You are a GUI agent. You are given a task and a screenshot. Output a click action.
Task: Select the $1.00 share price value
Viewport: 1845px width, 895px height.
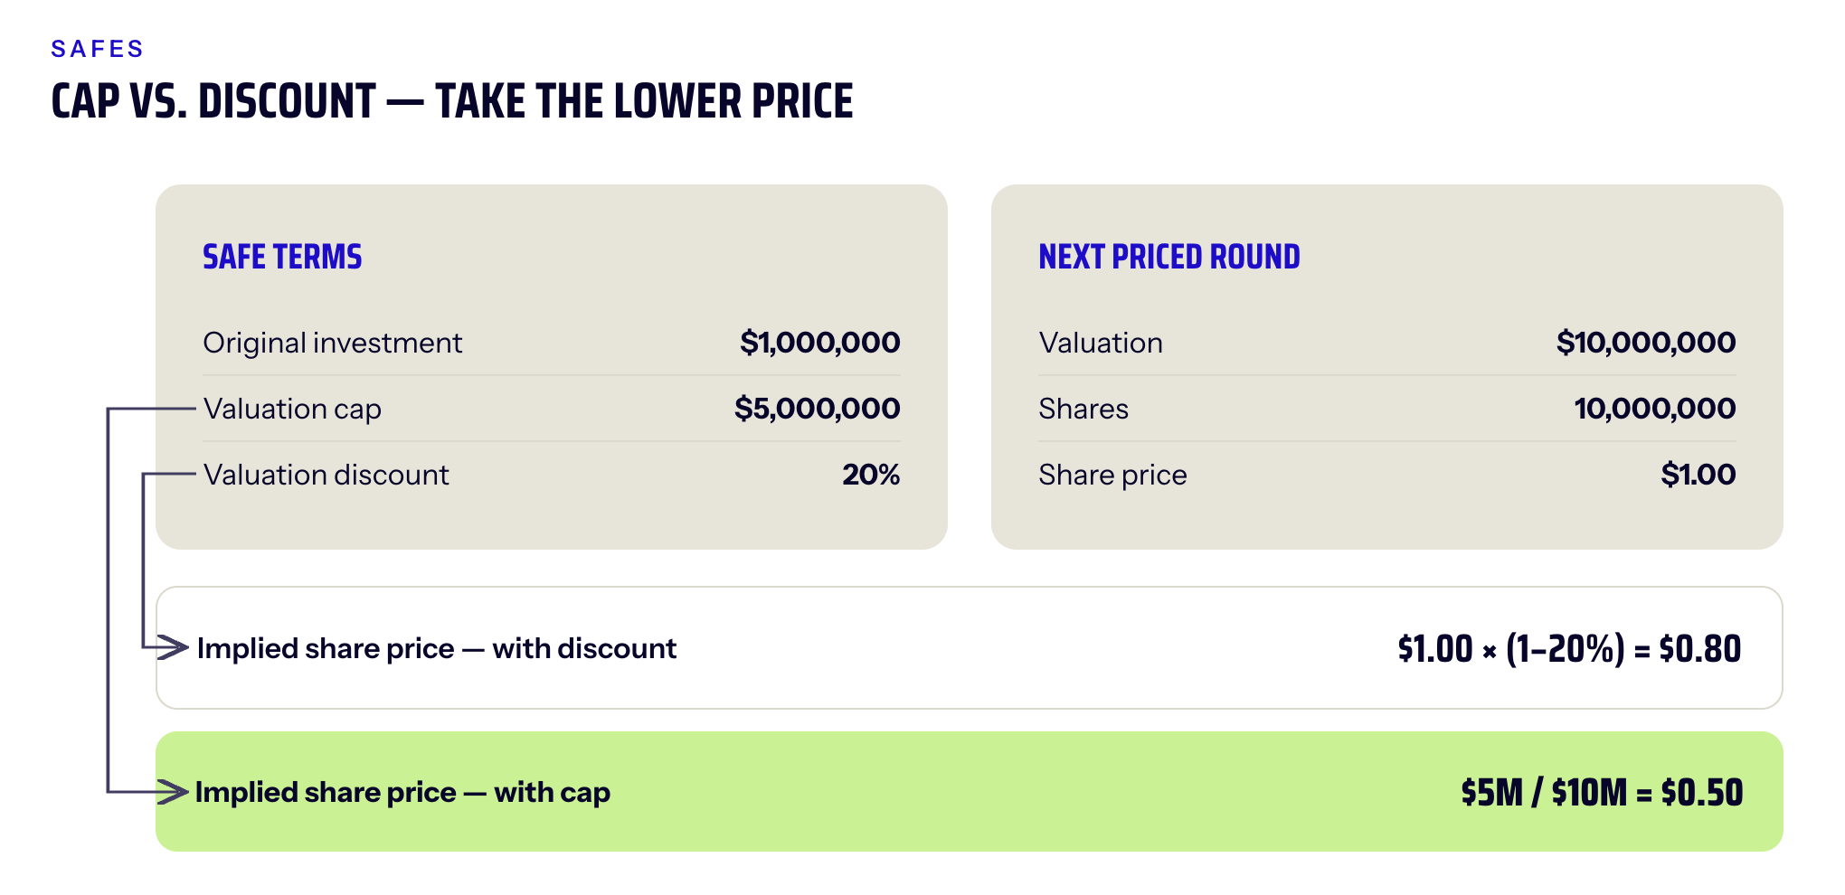coord(1698,475)
